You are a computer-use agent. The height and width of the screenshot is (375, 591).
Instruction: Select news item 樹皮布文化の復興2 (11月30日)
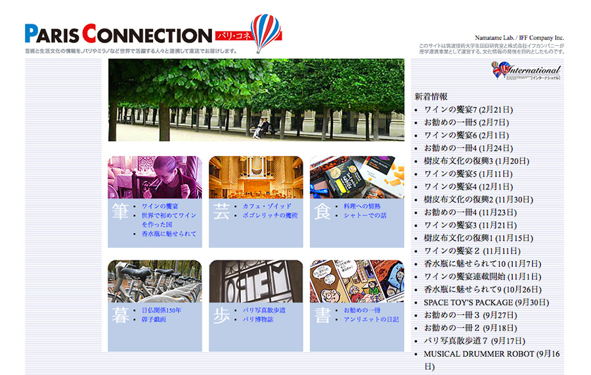[479, 199]
